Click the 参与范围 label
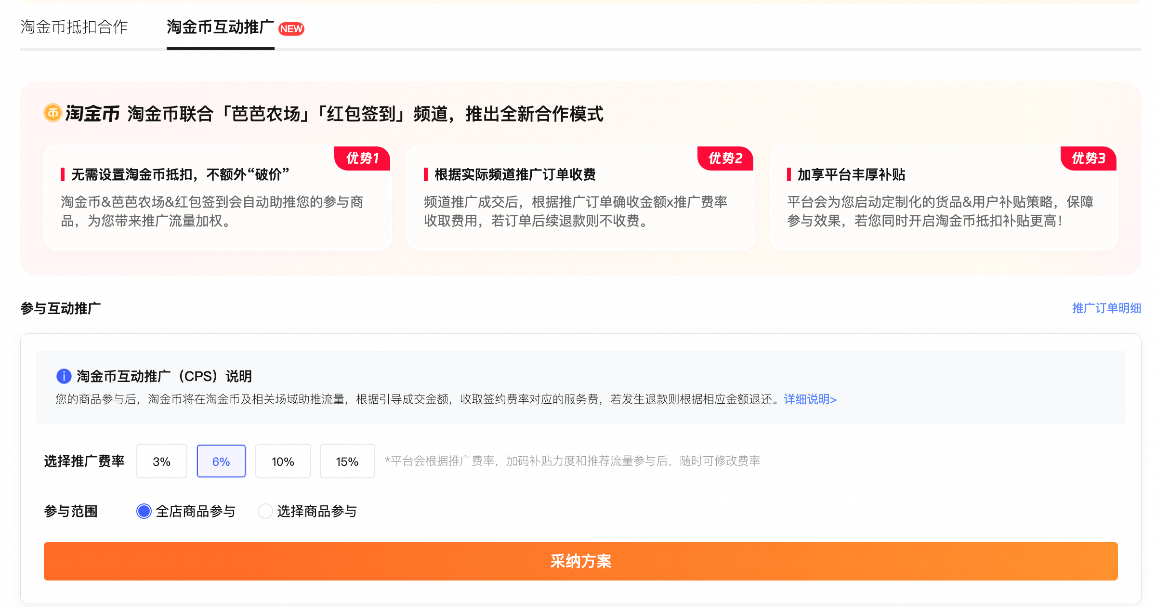Image resolution: width=1156 pixels, height=607 pixels. pyautogui.click(x=71, y=511)
